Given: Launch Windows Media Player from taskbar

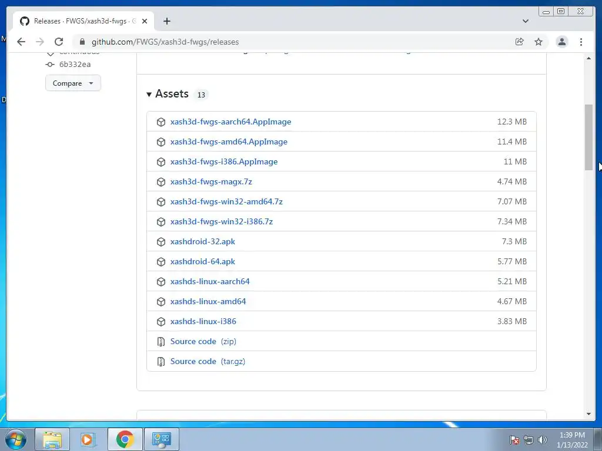Looking at the screenshot, I should [88, 439].
